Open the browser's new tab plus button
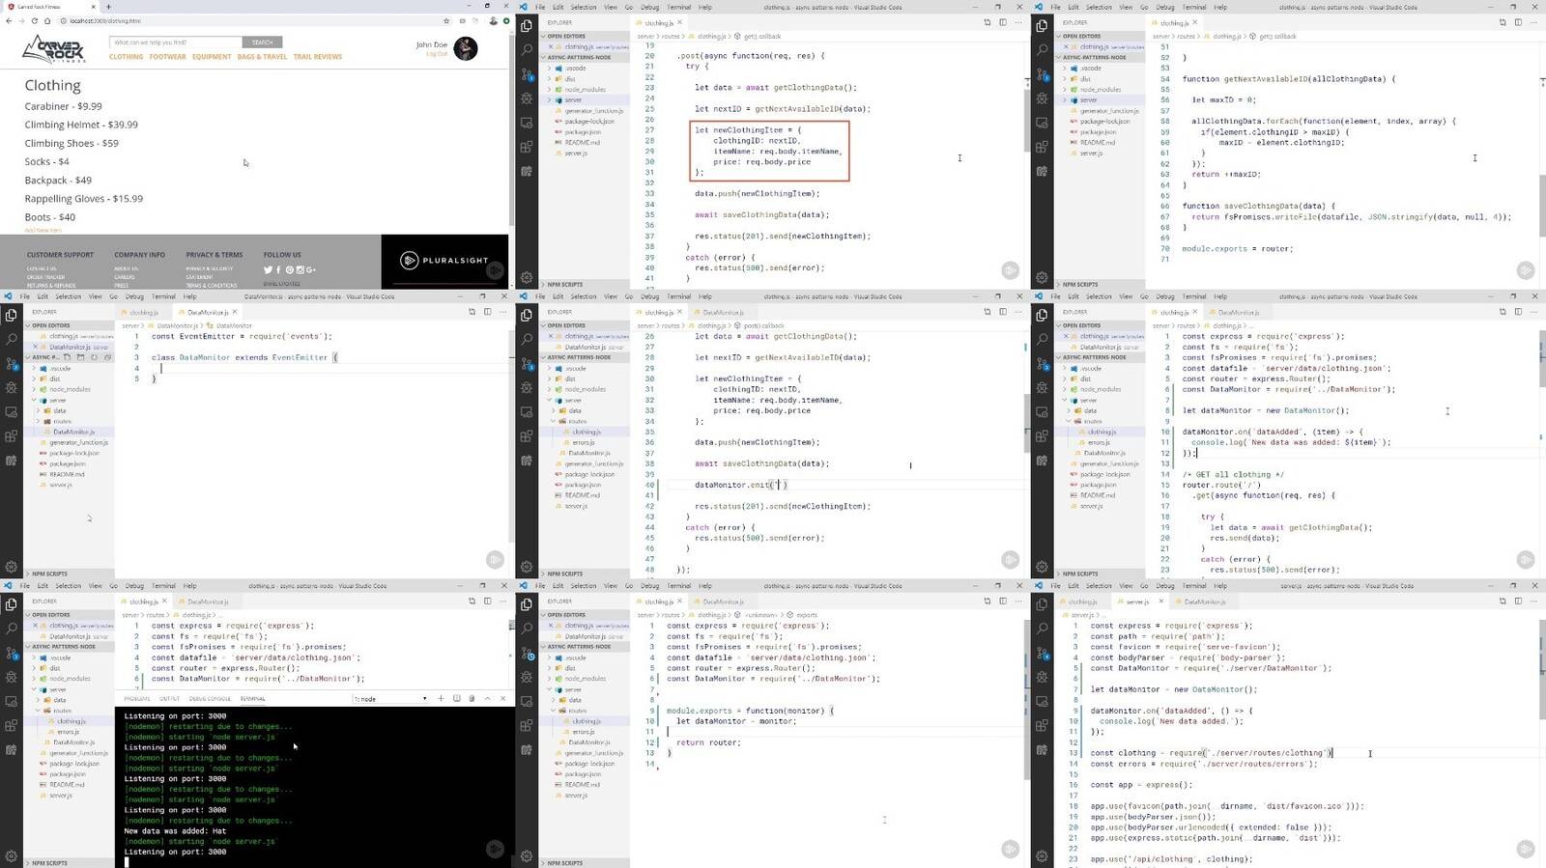 [108, 7]
